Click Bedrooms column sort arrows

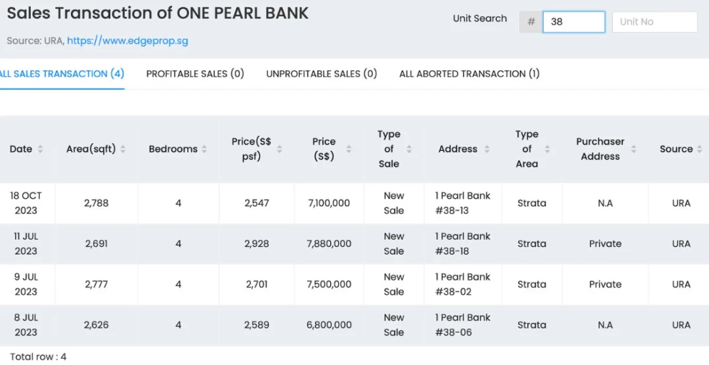pyautogui.click(x=204, y=149)
